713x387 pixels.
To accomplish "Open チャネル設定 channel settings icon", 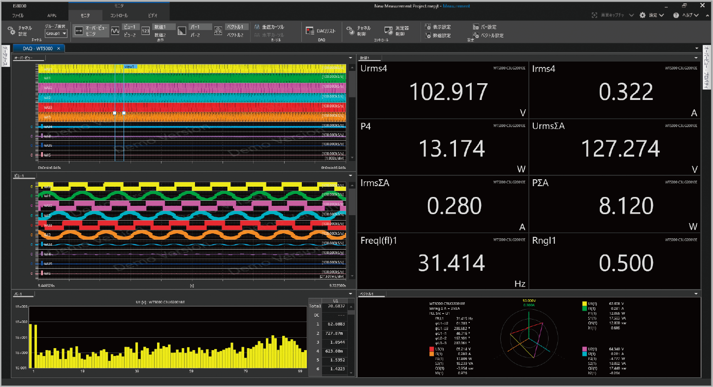I will [11, 31].
